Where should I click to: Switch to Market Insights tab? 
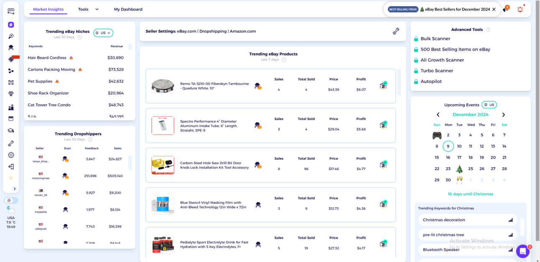(48, 9)
